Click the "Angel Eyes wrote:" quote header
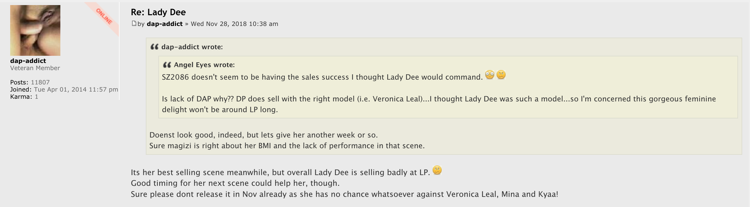 [204, 65]
